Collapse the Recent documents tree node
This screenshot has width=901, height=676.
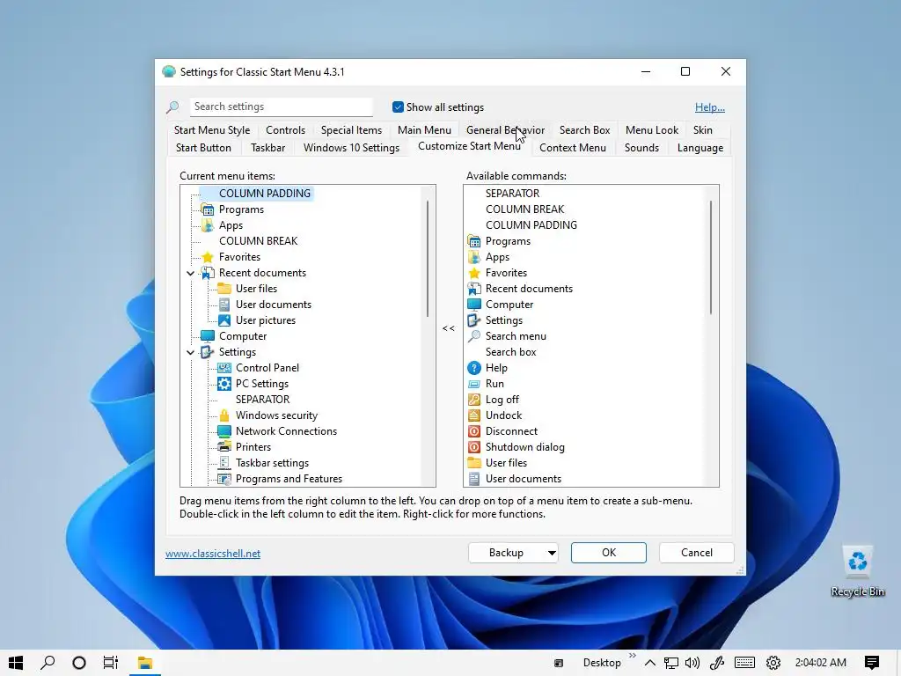190,273
